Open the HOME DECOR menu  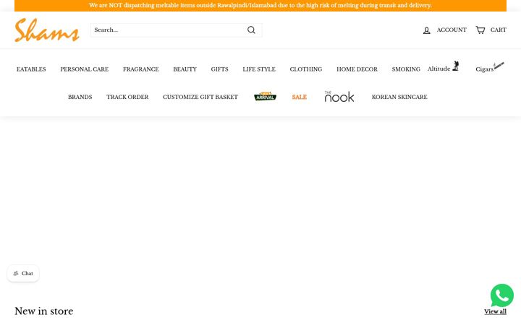357,69
